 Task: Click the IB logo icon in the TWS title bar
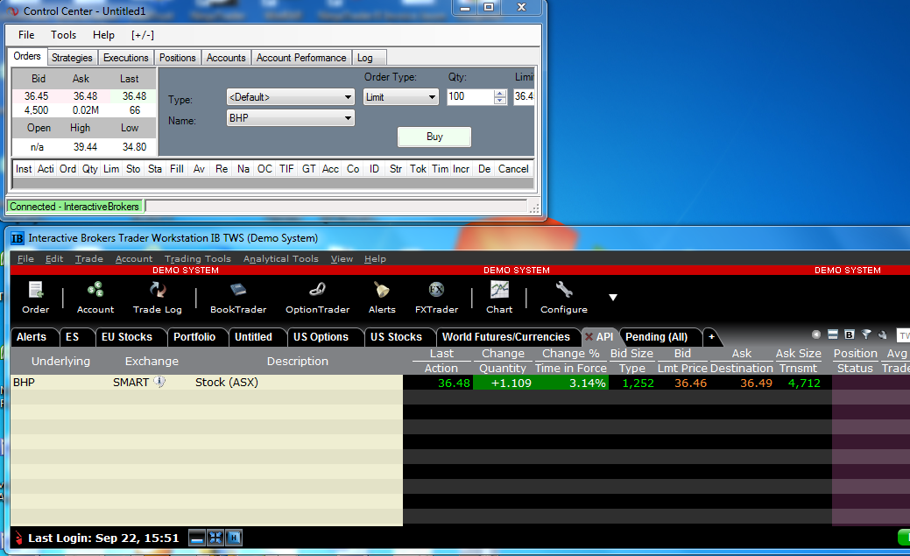[18, 238]
